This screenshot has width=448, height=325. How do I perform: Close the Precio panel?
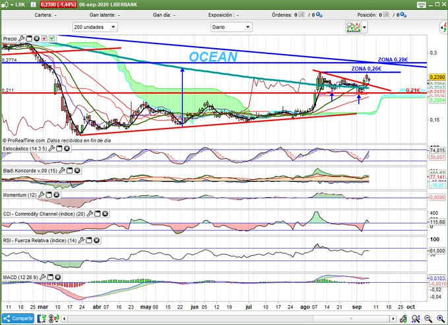(36, 38)
